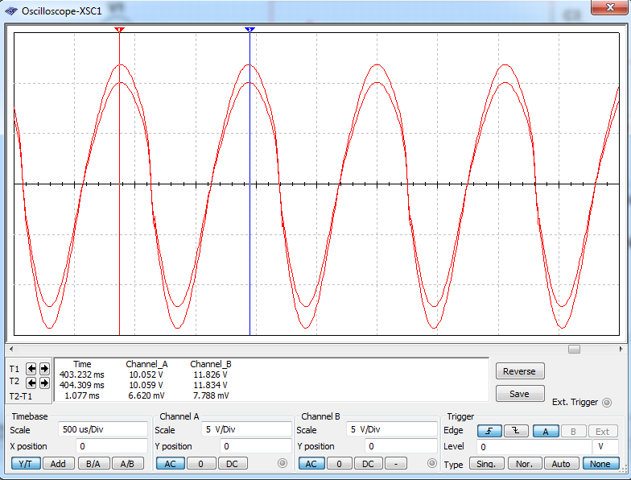Click the red T1 cursor marker
The width and height of the screenshot is (631, 480).
point(119,30)
